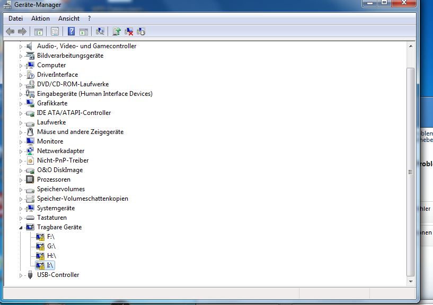Image resolution: width=433 pixels, height=305 pixels.
Task: Expand the IDE ATA/ATAPI-Controller node
Action: (21, 113)
